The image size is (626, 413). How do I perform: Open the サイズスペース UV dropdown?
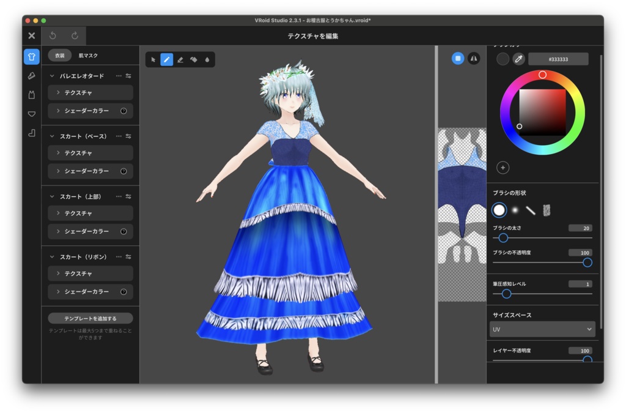click(542, 329)
